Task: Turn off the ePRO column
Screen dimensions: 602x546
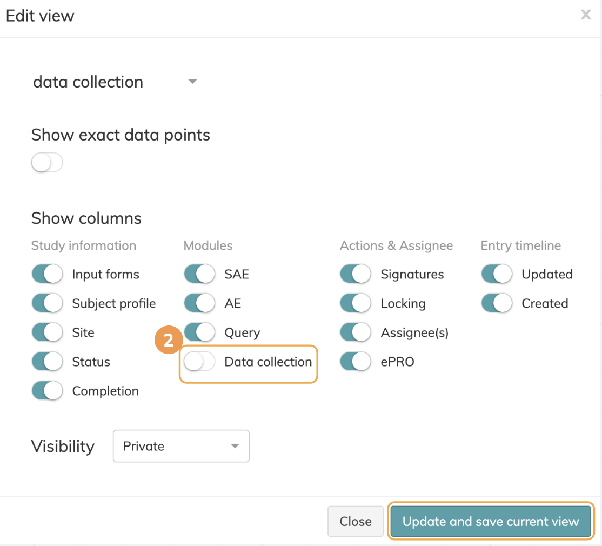Action: [355, 362]
